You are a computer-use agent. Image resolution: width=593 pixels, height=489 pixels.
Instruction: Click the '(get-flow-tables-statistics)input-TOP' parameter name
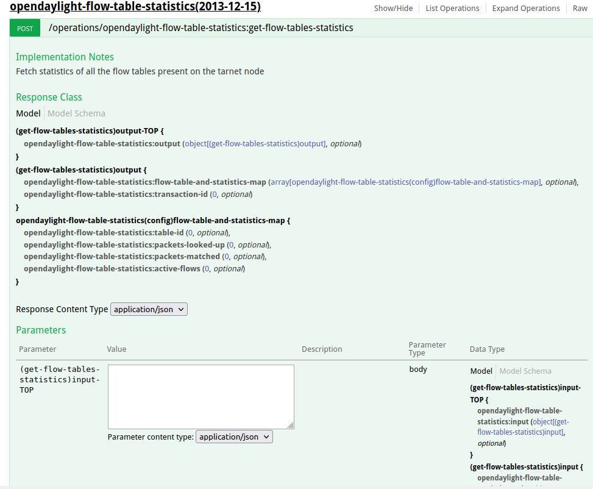(60, 380)
